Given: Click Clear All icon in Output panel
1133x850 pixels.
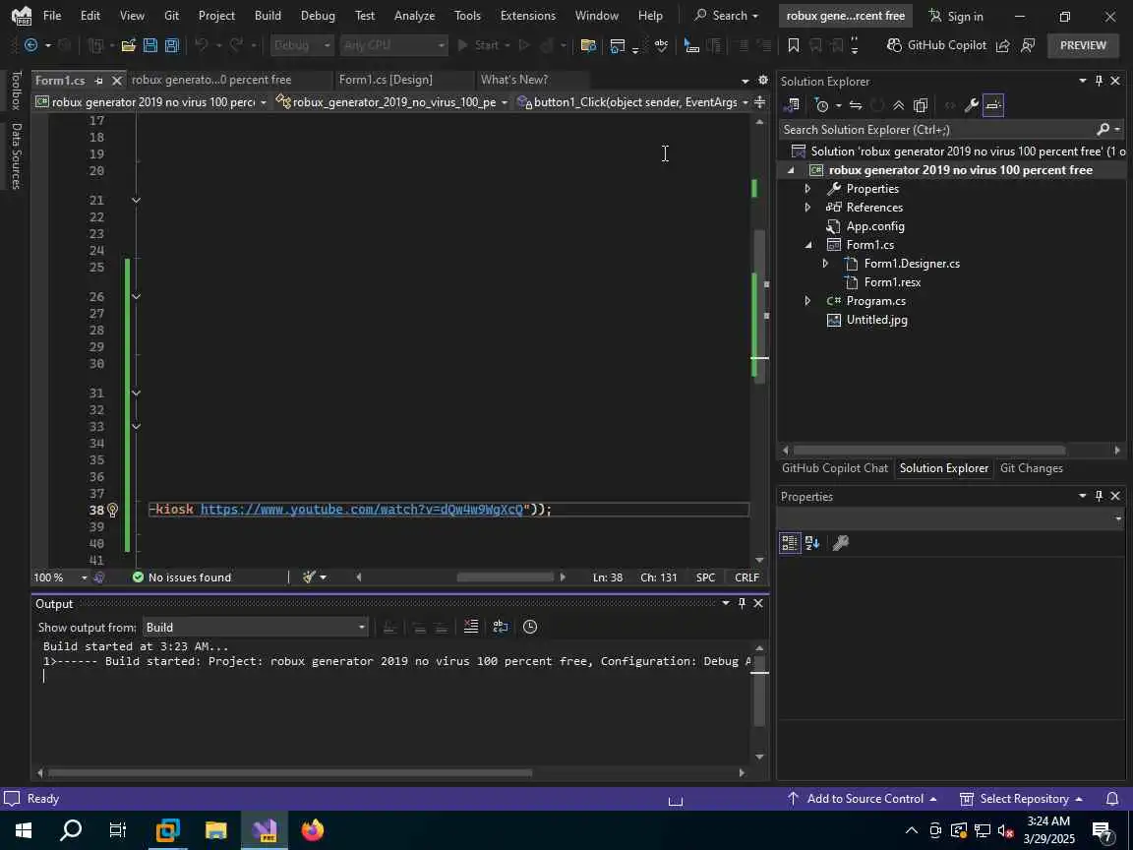Looking at the screenshot, I should [x=470, y=627].
